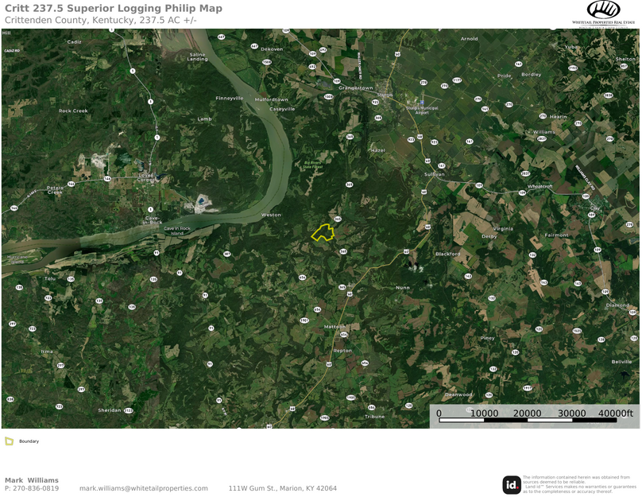Click the Whitetail Properties Real Estate logo
The image size is (642, 497).
tap(603, 13)
